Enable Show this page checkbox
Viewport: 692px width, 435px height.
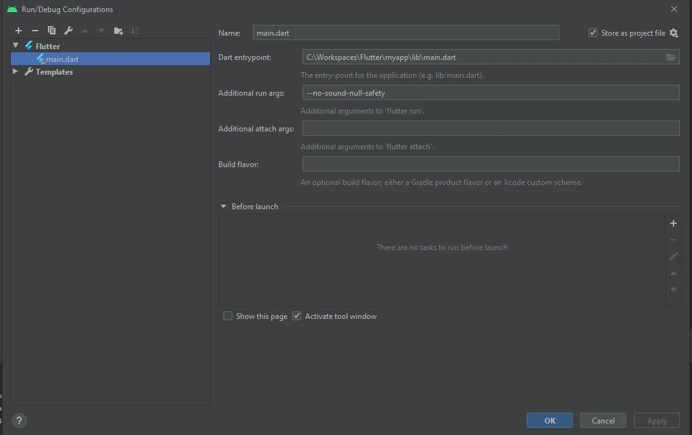tap(228, 316)
